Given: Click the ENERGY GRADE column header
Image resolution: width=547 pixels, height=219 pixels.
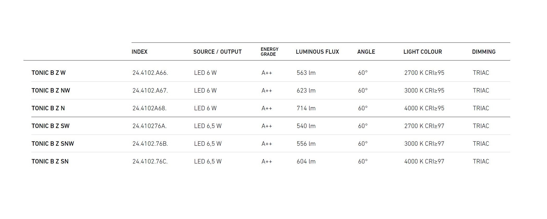Looking at the screenshot, I should [x=269, y=52].
